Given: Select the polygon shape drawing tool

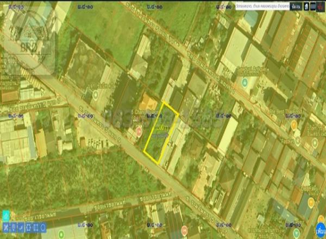Looking at the screenshot, I should coord(29,227).
